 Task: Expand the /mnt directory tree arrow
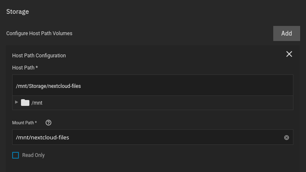17,102
